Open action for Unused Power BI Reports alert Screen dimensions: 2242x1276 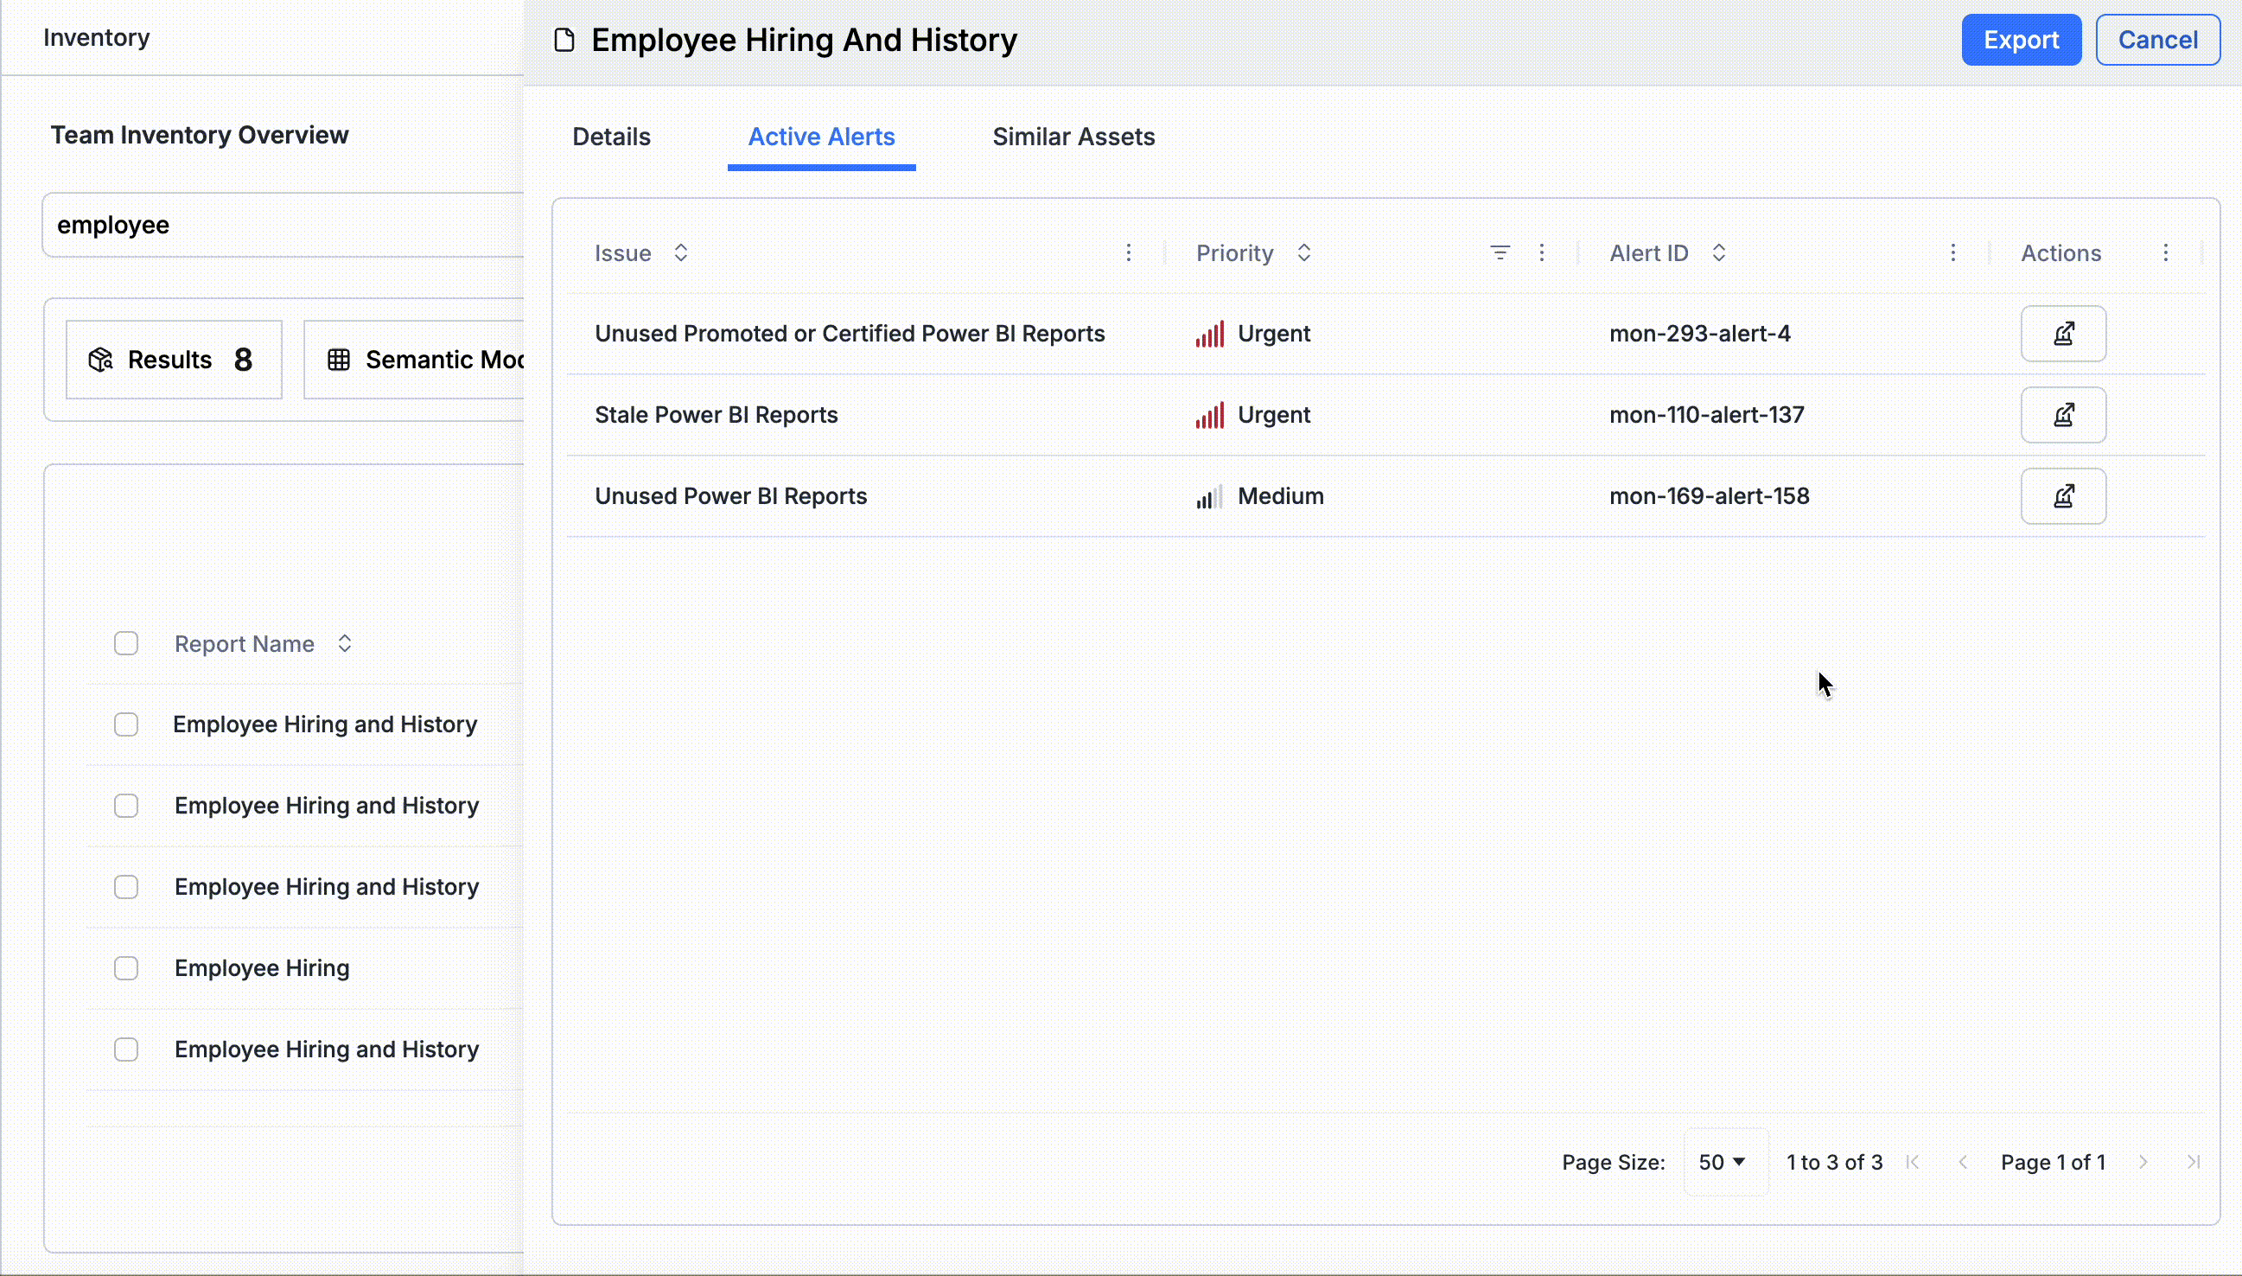(2062, 496)
